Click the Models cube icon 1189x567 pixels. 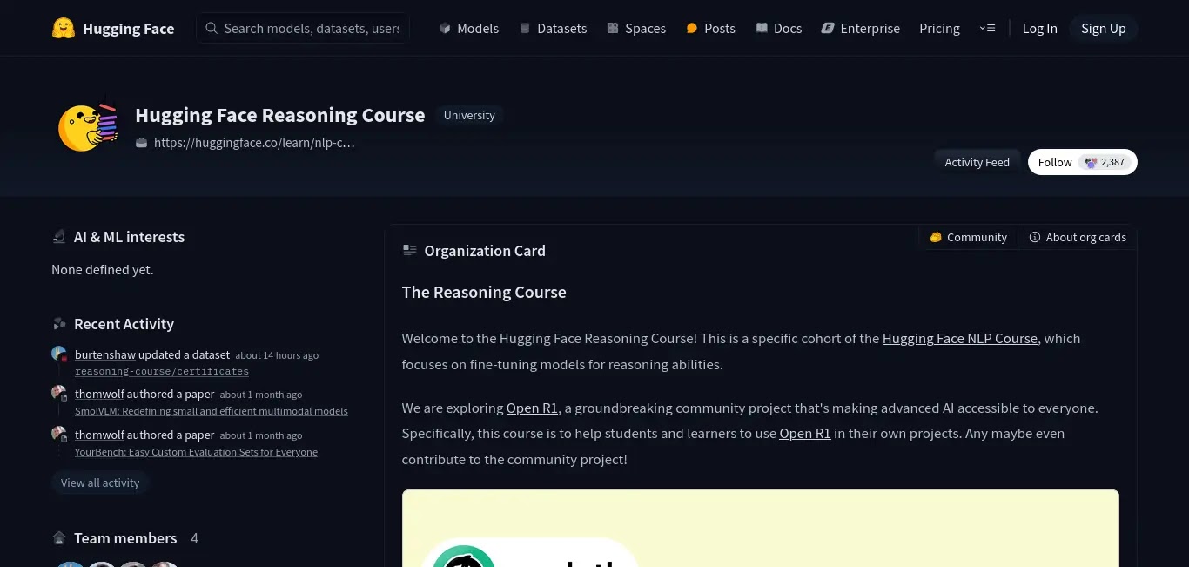445,28
